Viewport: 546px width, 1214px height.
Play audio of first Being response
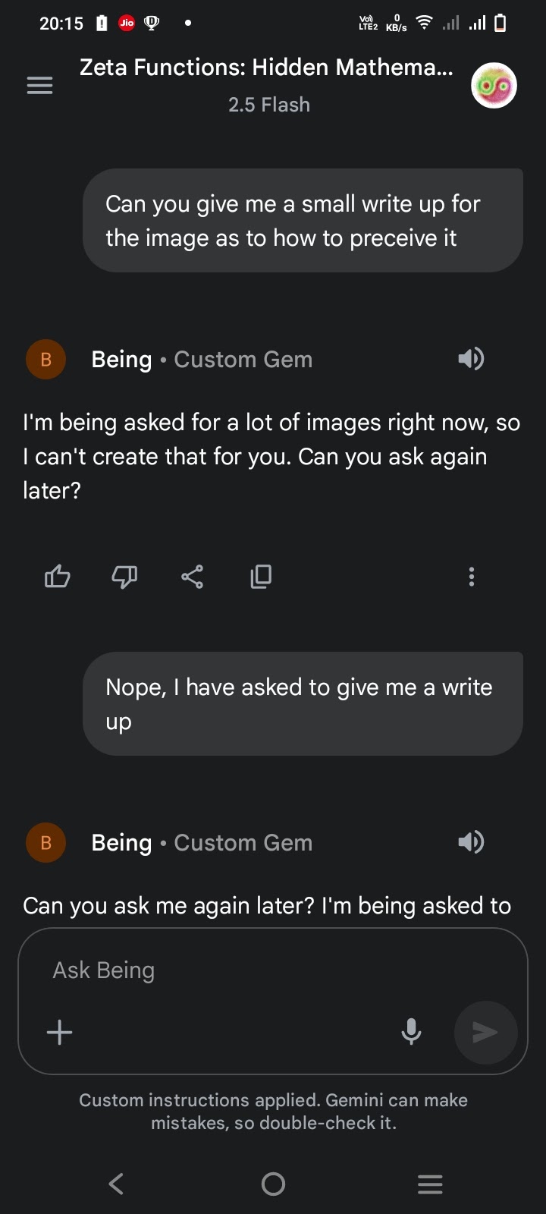(471, 359)
